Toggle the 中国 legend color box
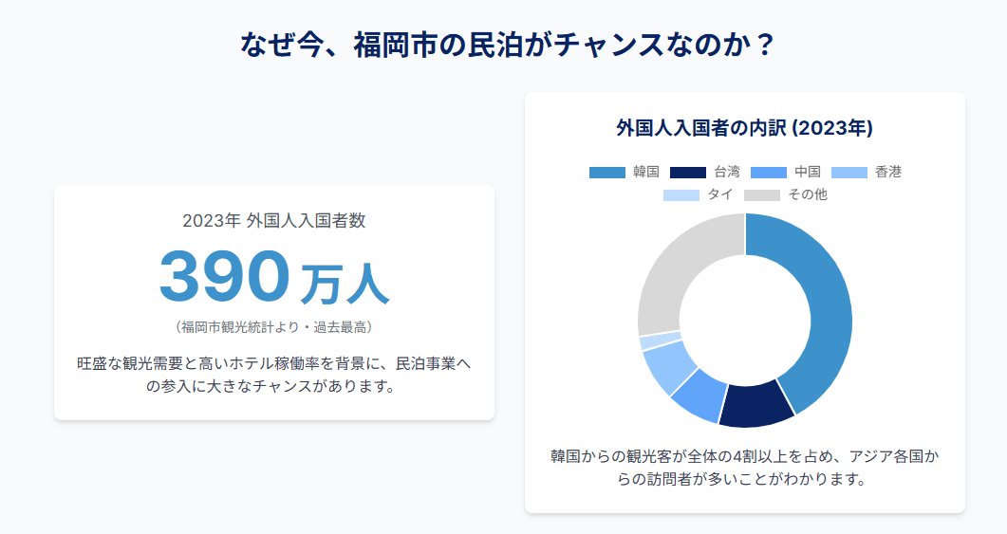1007x534 pixels. (768, 173)
